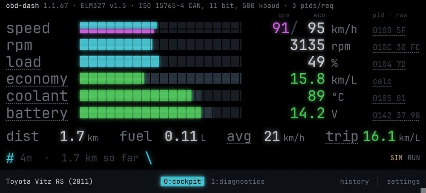This screenshot has width=426, height=193.
Task: Click the SIM mode indicator
Action: coord(396,158)
